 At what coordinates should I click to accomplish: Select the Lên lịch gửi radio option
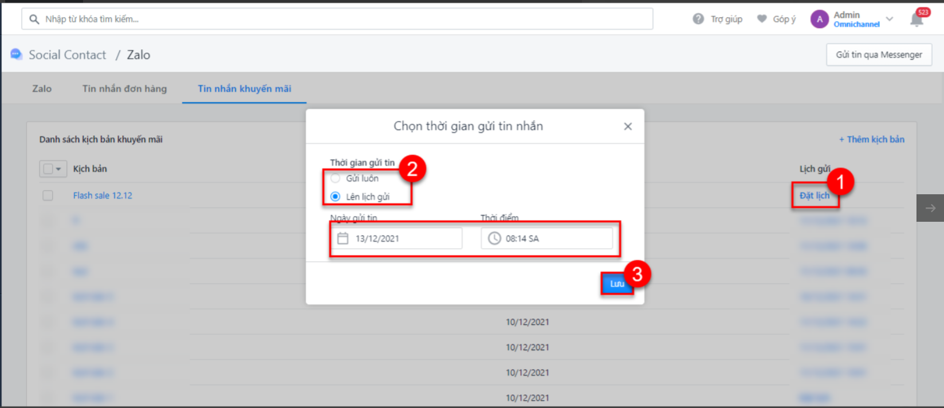click(336, 197)
